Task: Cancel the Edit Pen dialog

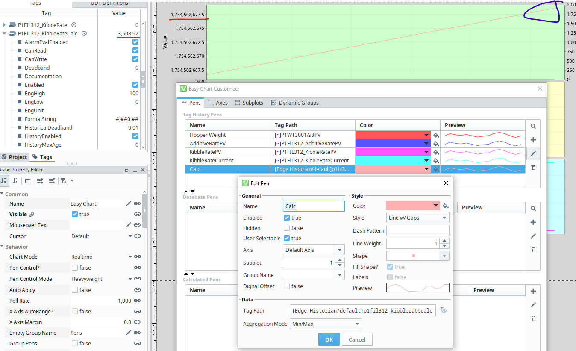Action: point(357,339)
